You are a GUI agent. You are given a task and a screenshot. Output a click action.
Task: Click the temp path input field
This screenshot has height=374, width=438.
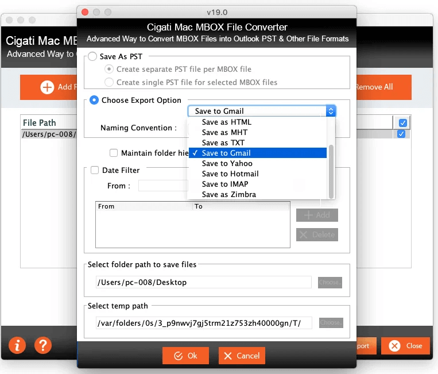coord(204,323)
